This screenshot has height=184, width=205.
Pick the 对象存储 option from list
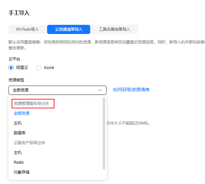click(22, 172)
